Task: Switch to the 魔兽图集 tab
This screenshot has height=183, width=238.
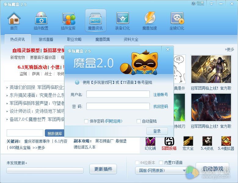Action: pos(103,39)
